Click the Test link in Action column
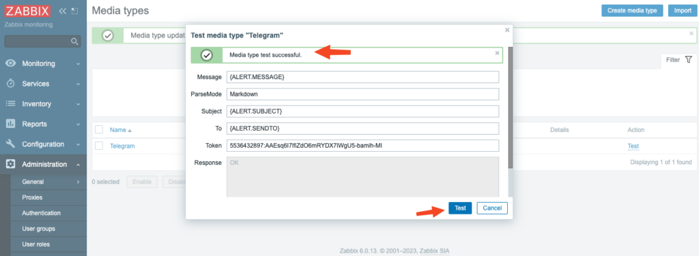The height and width of the screenshot is (256, 699). click(633, 146)
